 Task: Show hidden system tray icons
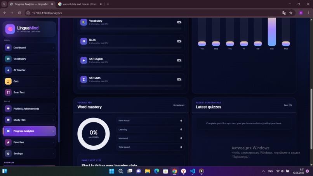pos(263,171)
